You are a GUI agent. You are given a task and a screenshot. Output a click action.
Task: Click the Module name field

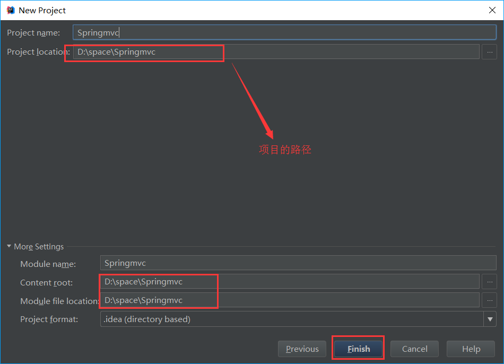(x=298, y=263)
